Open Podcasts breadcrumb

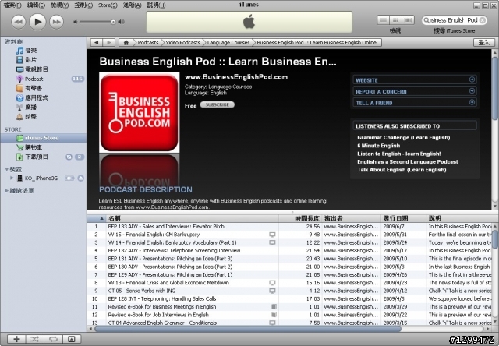click(x=147, y=42)
